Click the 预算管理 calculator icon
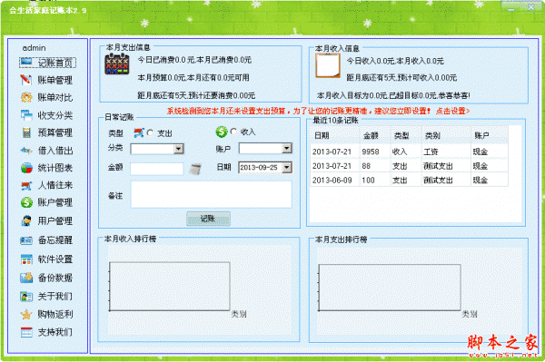The height and width of the screenshot is (362, 545). [26, 132]
